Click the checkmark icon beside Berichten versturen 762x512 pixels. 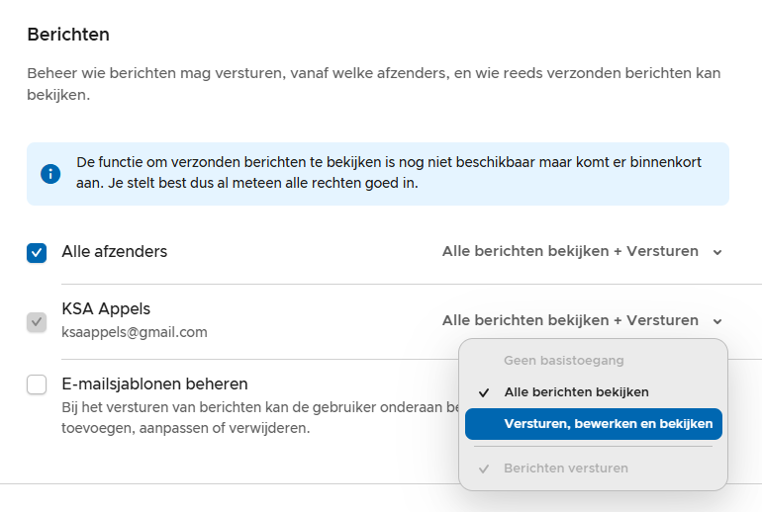tap(484, 468)
